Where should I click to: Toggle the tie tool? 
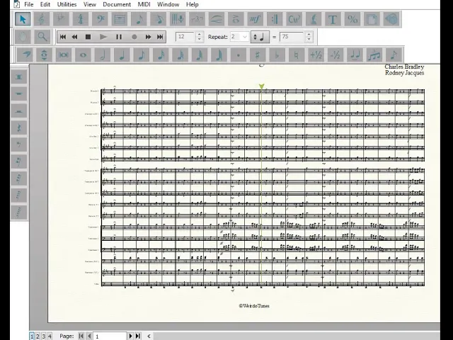click(355, 55)
